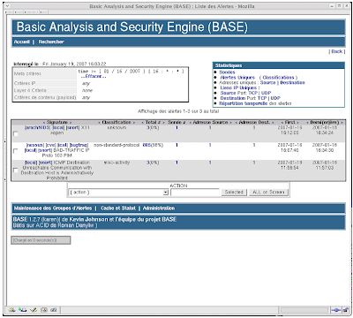Tick the checkbox for X11 xopen alert
The height and width of the screenshot is (318, 353).
[x=16, y=134]
